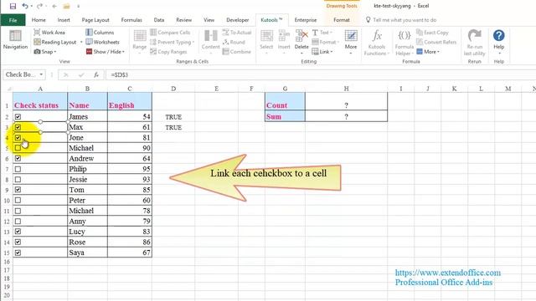Click the Insert Function fx button in formula bar
Image resolution: width=536 pixels, height=301 pixels.
pos(96,74)
